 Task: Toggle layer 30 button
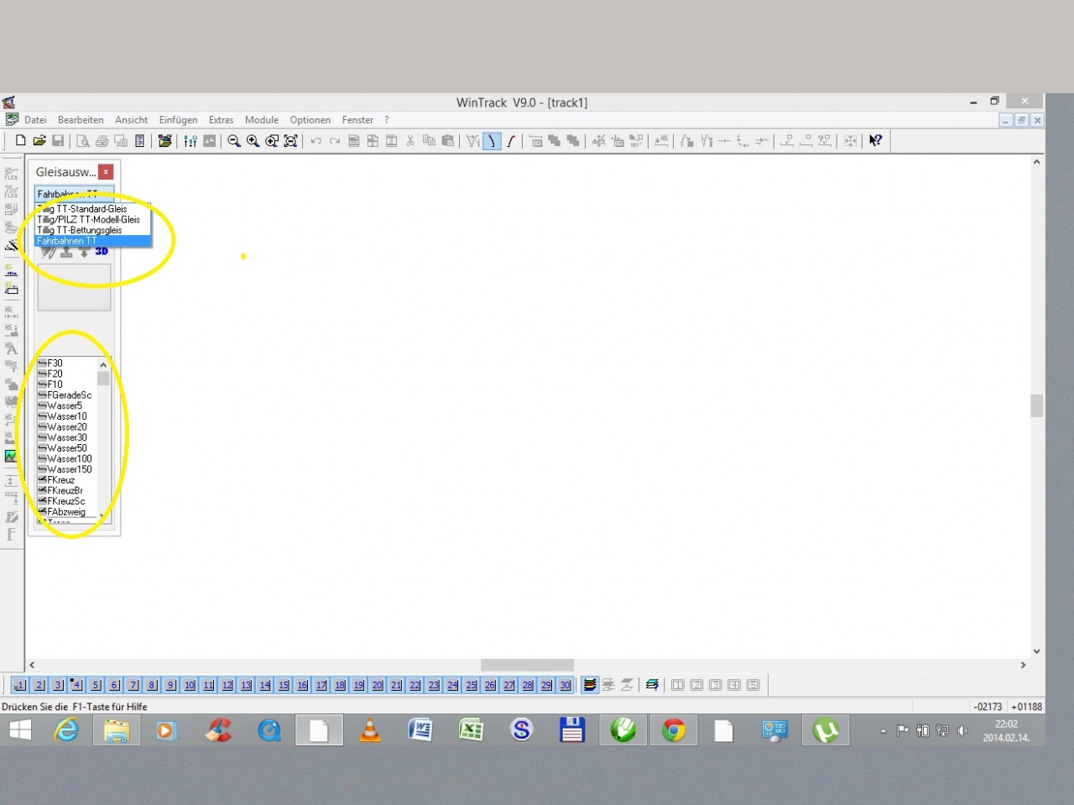coord(565,685)
